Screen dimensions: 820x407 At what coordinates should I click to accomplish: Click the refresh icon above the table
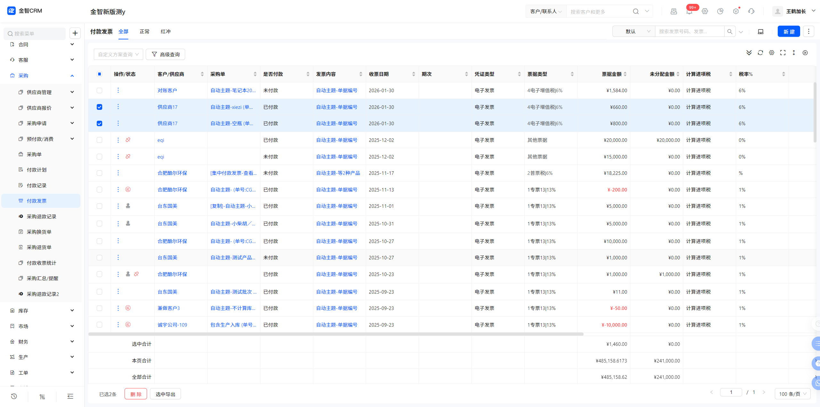click(760, 53)
